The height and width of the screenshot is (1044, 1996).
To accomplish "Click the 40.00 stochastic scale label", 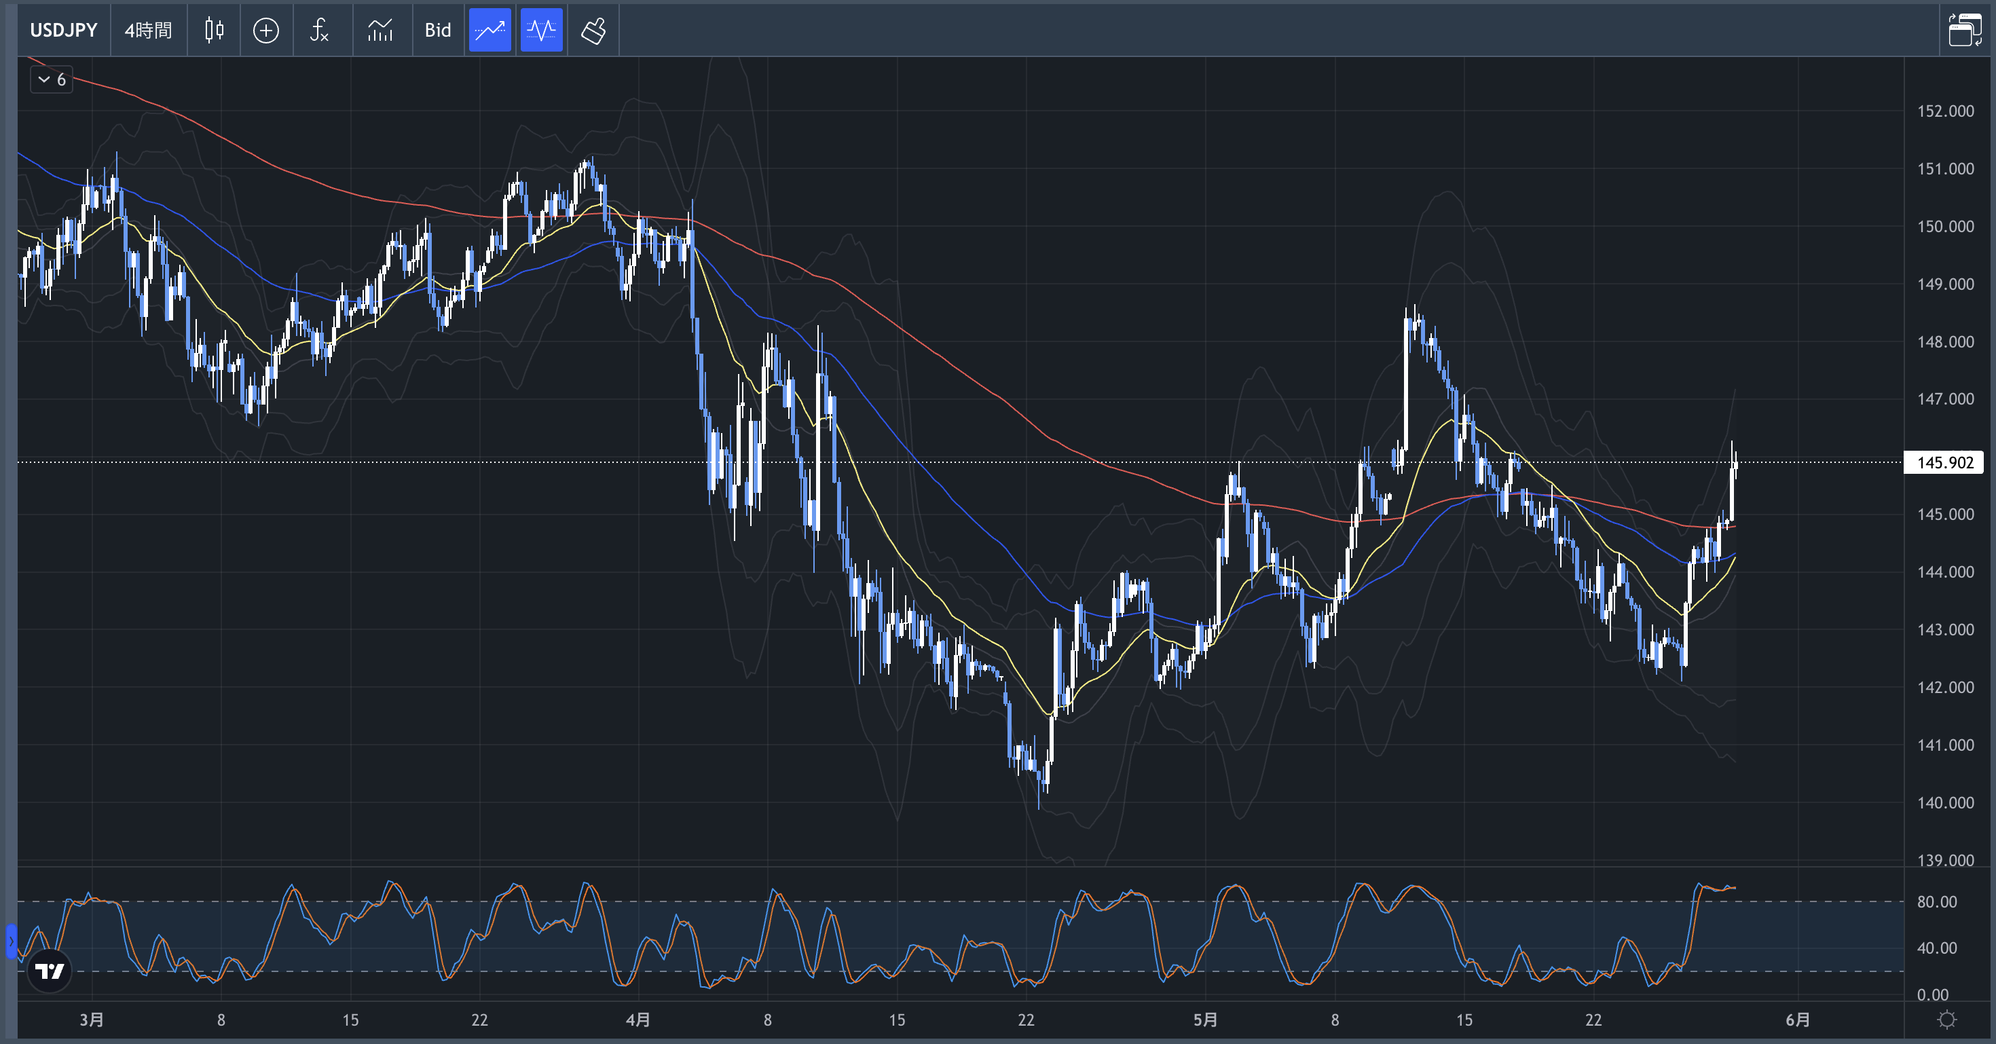I will 1936,948.
